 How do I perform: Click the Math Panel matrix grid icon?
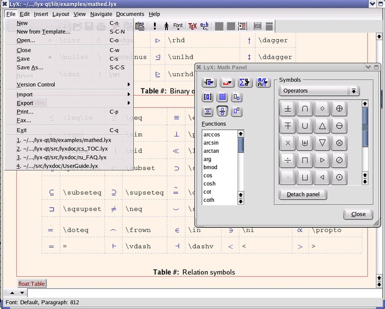pos(222,97)
